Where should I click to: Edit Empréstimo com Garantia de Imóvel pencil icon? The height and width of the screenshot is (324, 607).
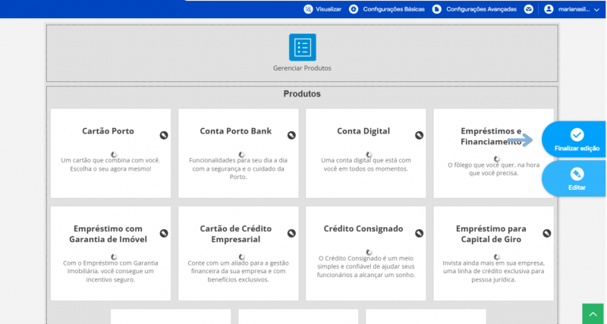164,233
